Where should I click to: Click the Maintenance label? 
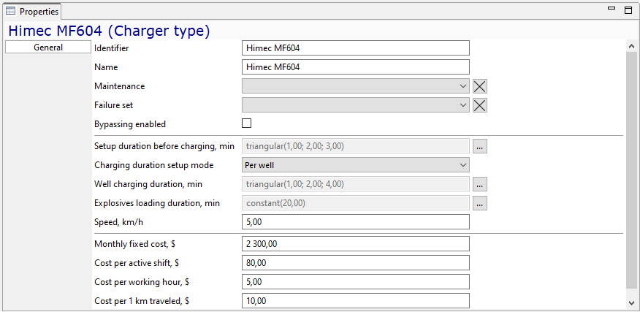(x=120, y=86)
